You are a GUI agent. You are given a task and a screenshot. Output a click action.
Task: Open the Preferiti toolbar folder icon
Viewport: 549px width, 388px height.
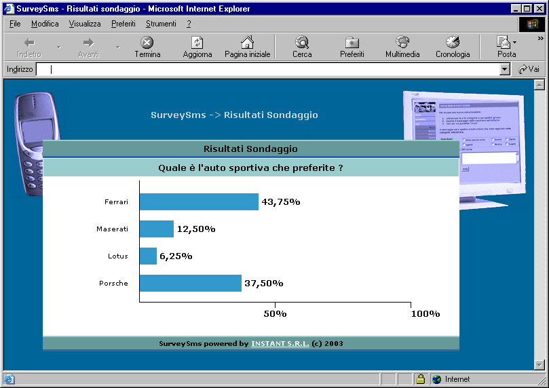click(352, 43)
